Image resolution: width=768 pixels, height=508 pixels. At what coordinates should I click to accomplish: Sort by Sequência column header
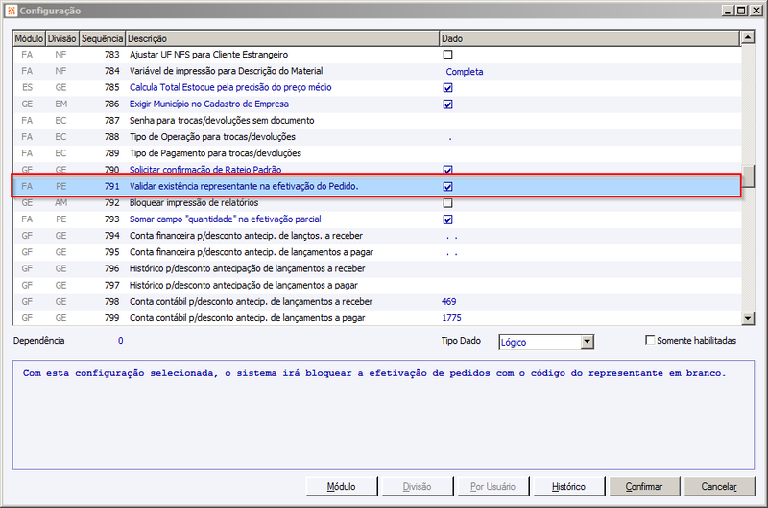(103, 38)
